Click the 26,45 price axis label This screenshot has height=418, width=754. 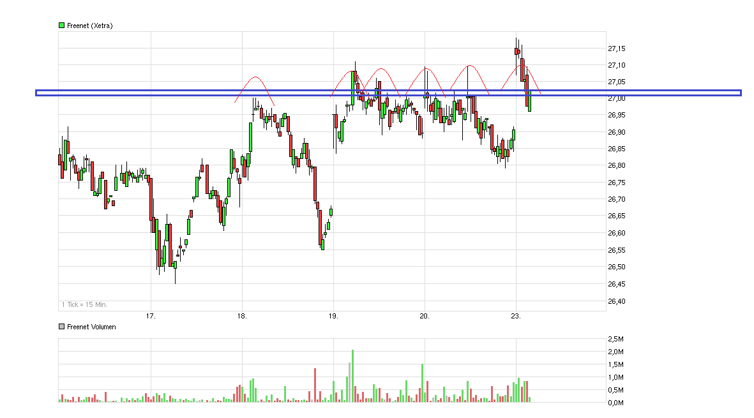click(617, 284)
